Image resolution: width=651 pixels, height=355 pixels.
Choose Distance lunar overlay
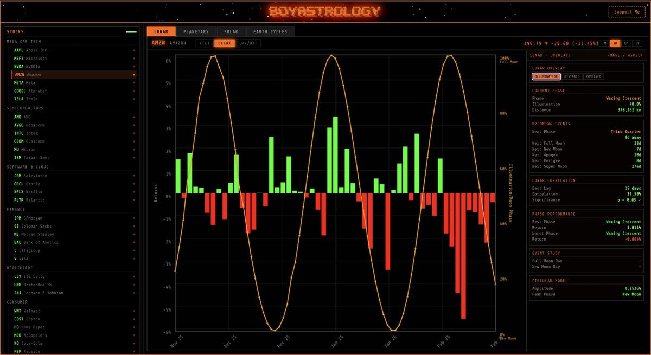(x=572, y=76)
